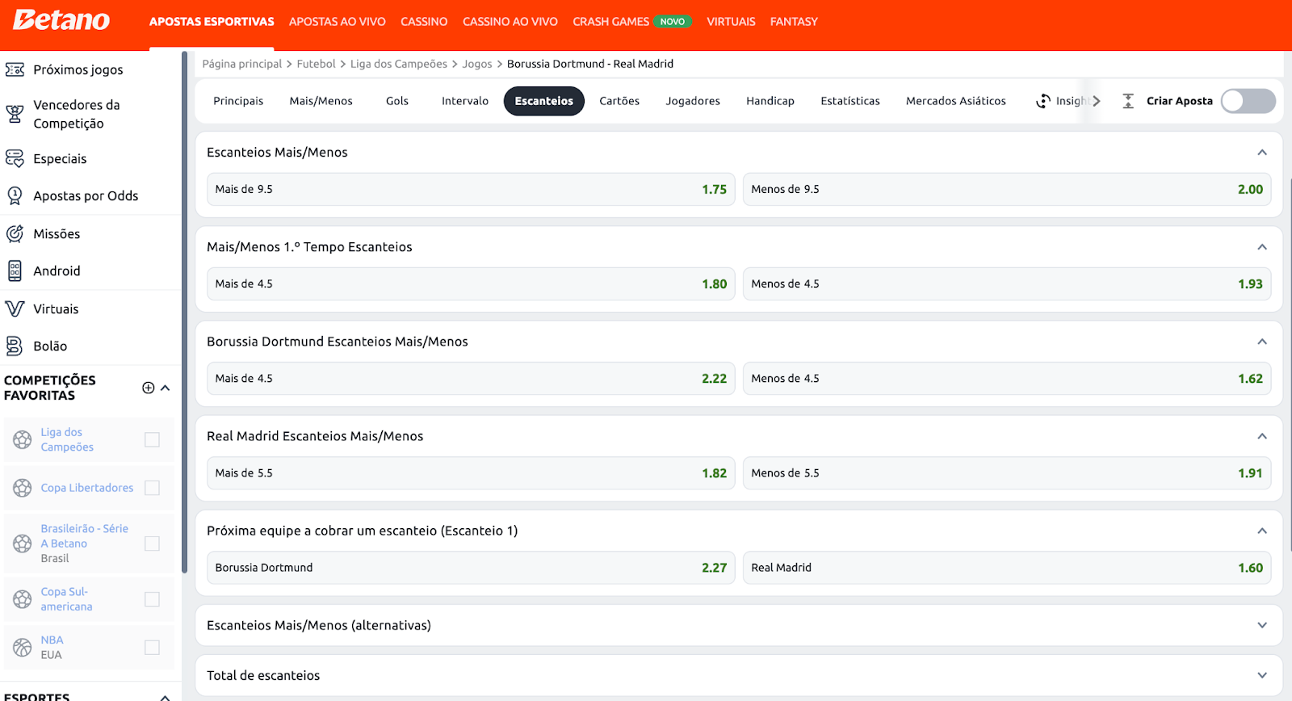Check the Brasileirão Série A checkbox

coord(152,544)
